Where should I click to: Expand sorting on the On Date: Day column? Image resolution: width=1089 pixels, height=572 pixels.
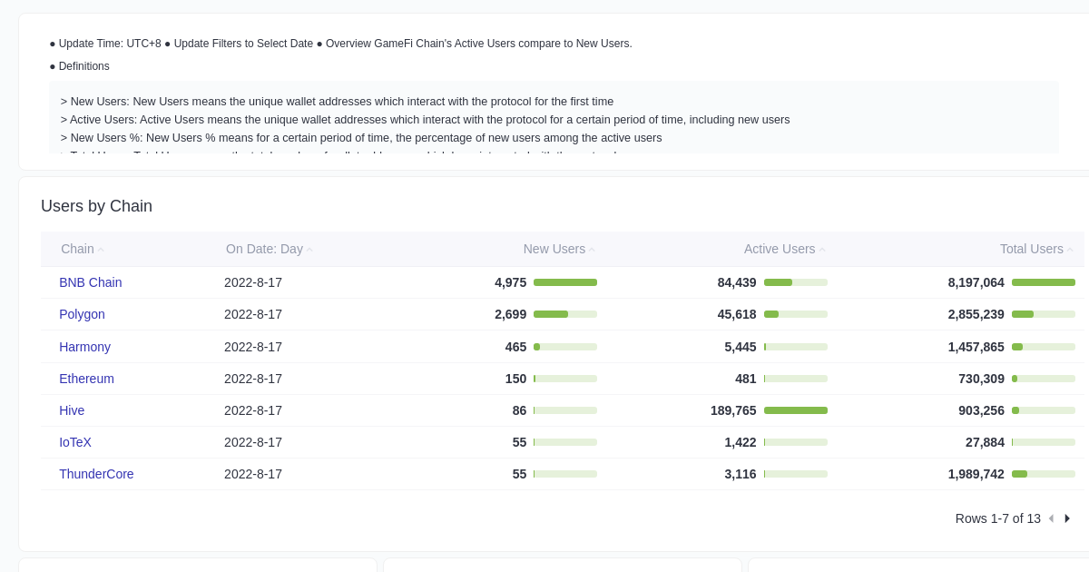pos(309,251)
